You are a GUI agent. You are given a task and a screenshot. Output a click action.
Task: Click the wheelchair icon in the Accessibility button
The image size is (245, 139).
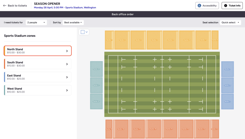199,5
